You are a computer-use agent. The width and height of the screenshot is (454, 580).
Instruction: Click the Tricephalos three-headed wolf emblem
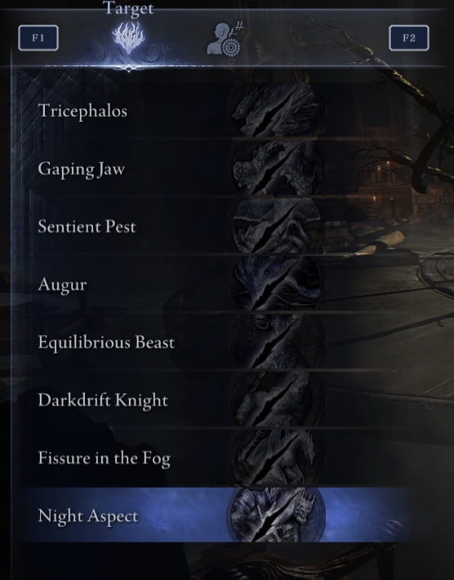click(276, 110)
